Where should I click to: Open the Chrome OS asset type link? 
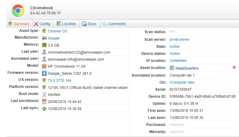[x=57, y=31]
